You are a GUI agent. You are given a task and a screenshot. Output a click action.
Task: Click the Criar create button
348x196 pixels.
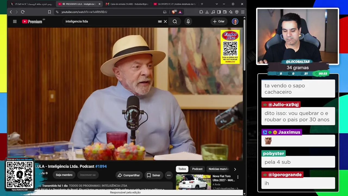click(219, 22)
